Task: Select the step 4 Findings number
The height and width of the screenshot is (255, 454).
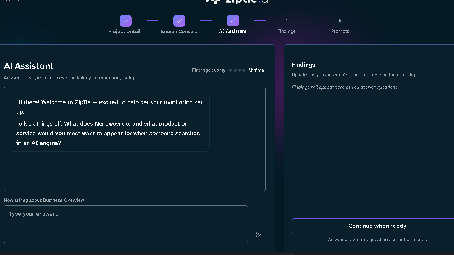Action: [286, 21]
